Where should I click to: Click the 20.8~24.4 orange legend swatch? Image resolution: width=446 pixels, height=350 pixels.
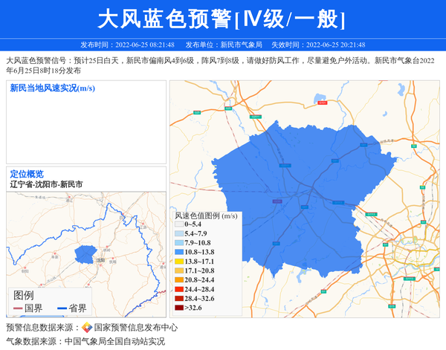178,280
